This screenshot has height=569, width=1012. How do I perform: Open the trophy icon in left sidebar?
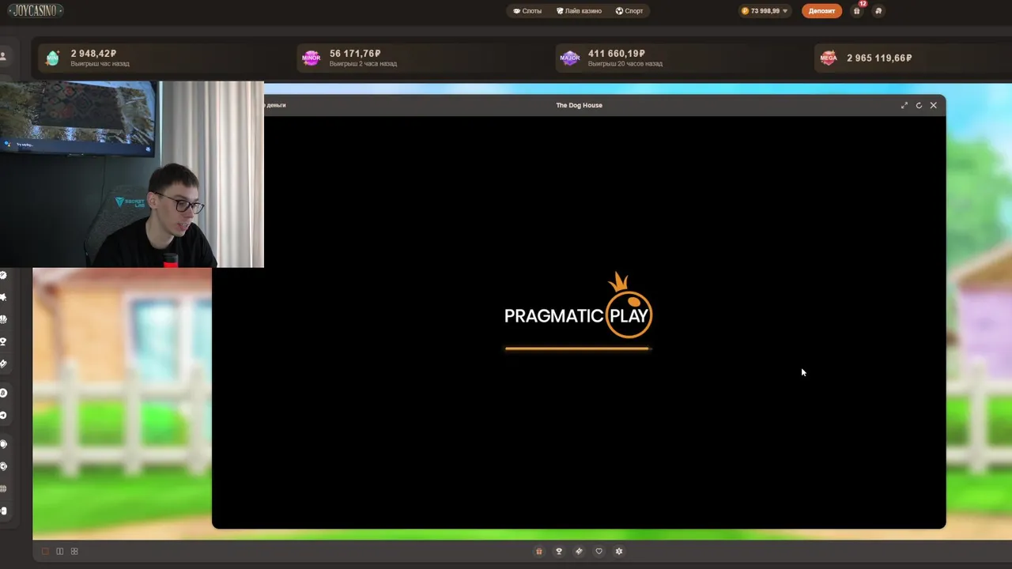click(3, 341)
